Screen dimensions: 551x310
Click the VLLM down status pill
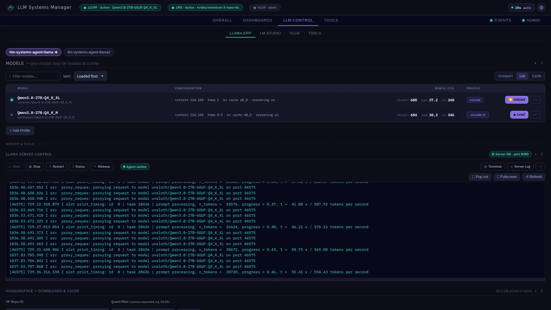coord(265,8)
